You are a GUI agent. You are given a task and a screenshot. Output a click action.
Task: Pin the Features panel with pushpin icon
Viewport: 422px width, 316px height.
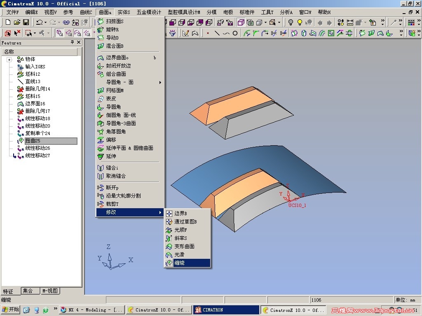point(72,42)
